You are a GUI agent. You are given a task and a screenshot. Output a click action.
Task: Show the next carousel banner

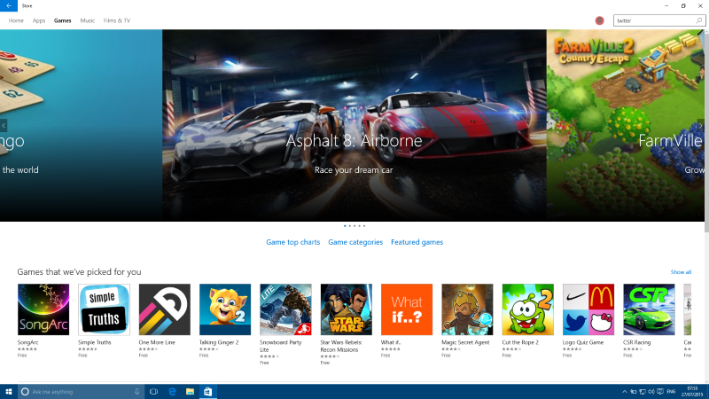700,125
